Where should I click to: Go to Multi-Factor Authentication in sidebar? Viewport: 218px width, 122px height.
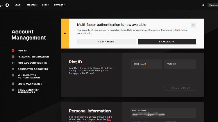coord(29,76)
